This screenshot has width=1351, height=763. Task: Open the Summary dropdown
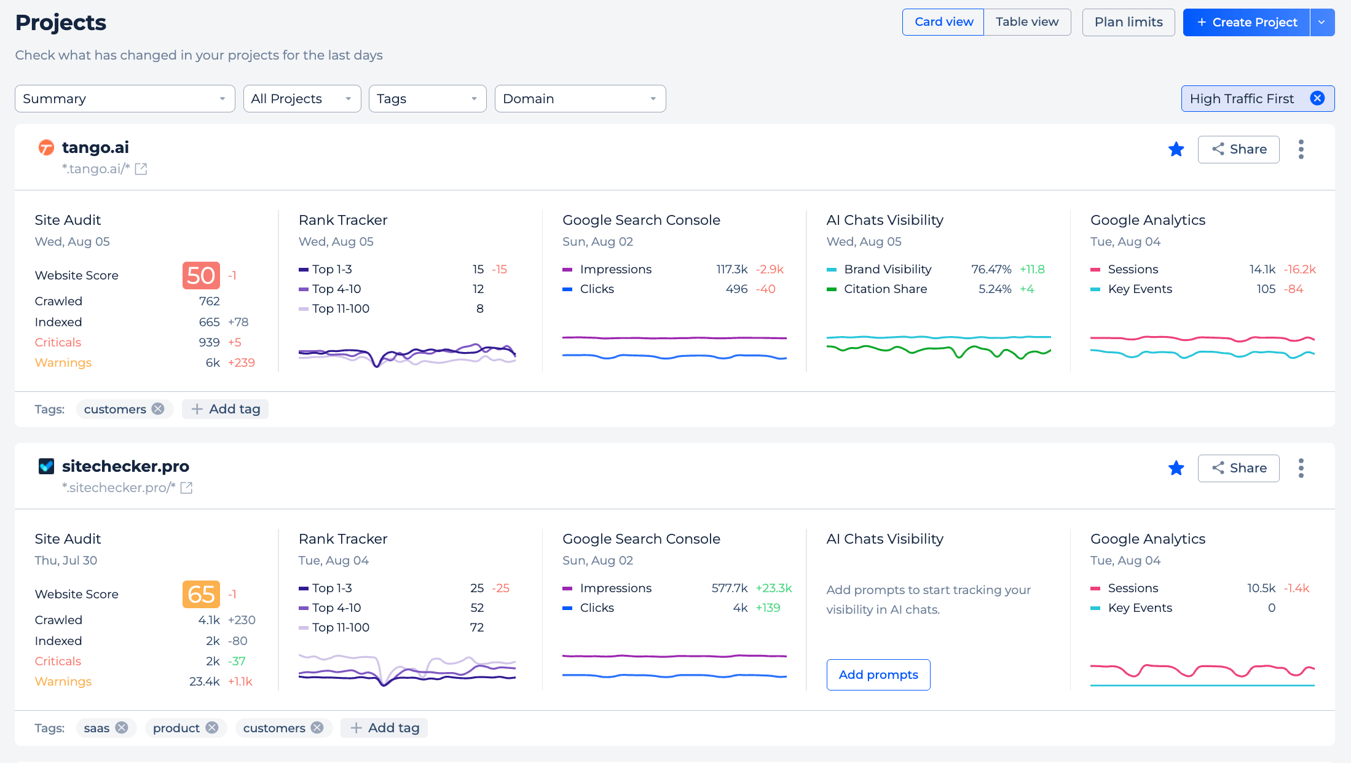point(125,99)
